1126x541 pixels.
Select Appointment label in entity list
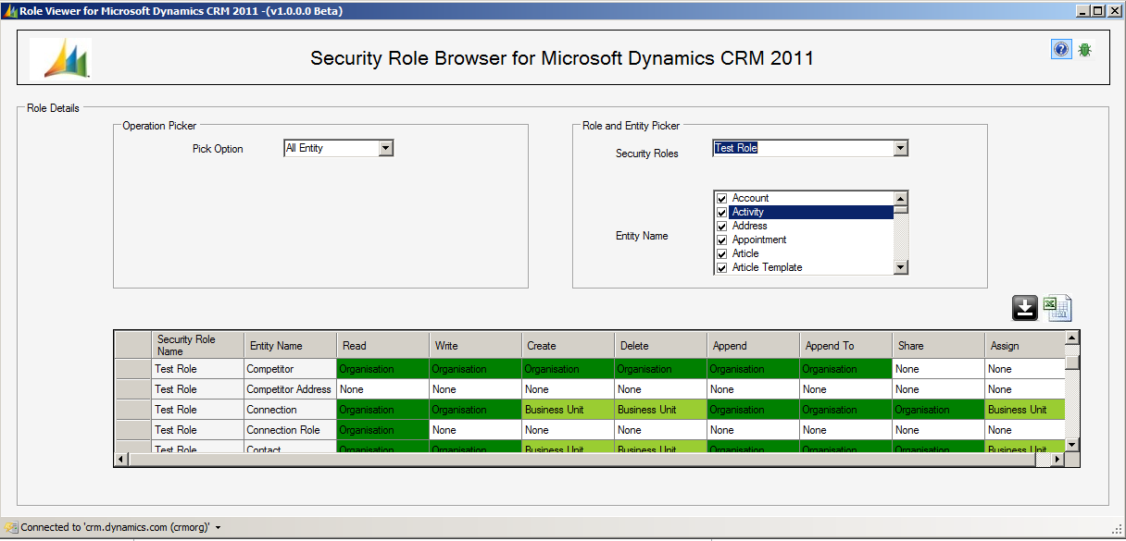[759, 240]
